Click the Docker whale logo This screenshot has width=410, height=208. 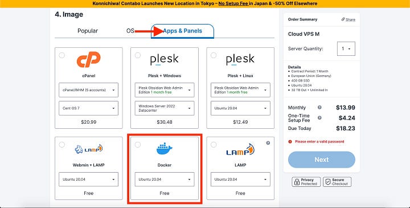165,148
